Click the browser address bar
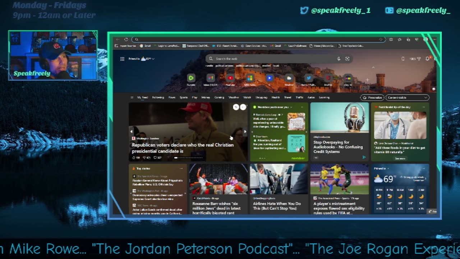Screen dimensions: 460x259 point(258,39)
